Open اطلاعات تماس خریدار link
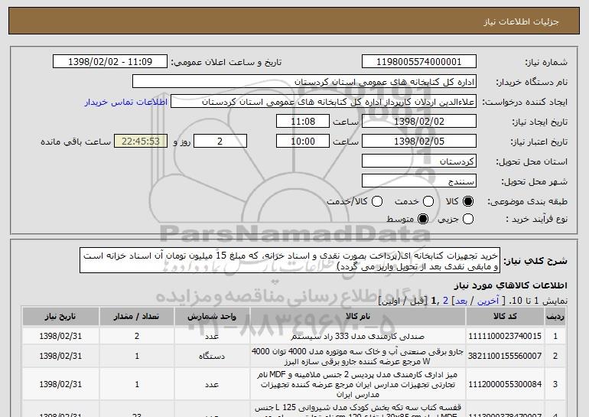Viewport: 589px width, 417px height. pyautogui.click(x=126, y=103)
